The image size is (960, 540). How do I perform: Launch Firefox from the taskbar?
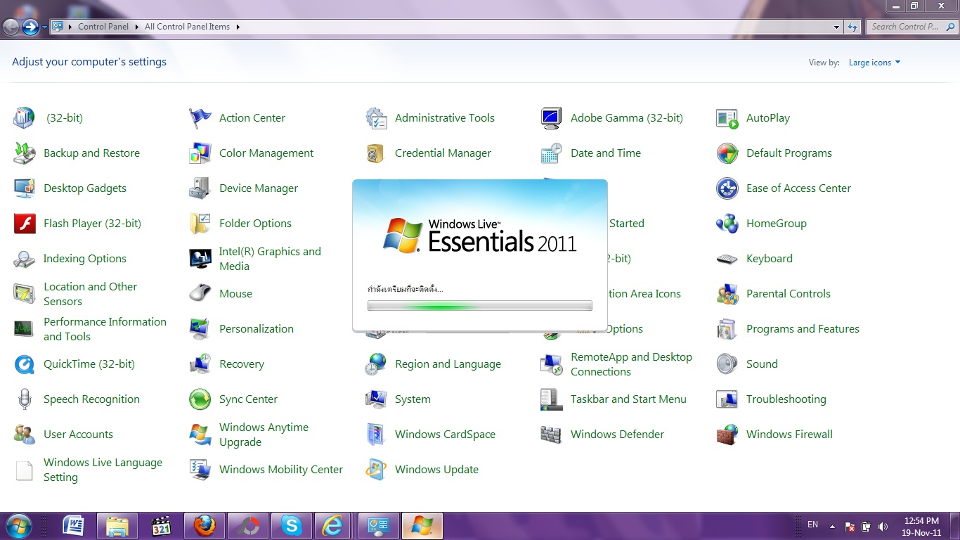(205, 525)
